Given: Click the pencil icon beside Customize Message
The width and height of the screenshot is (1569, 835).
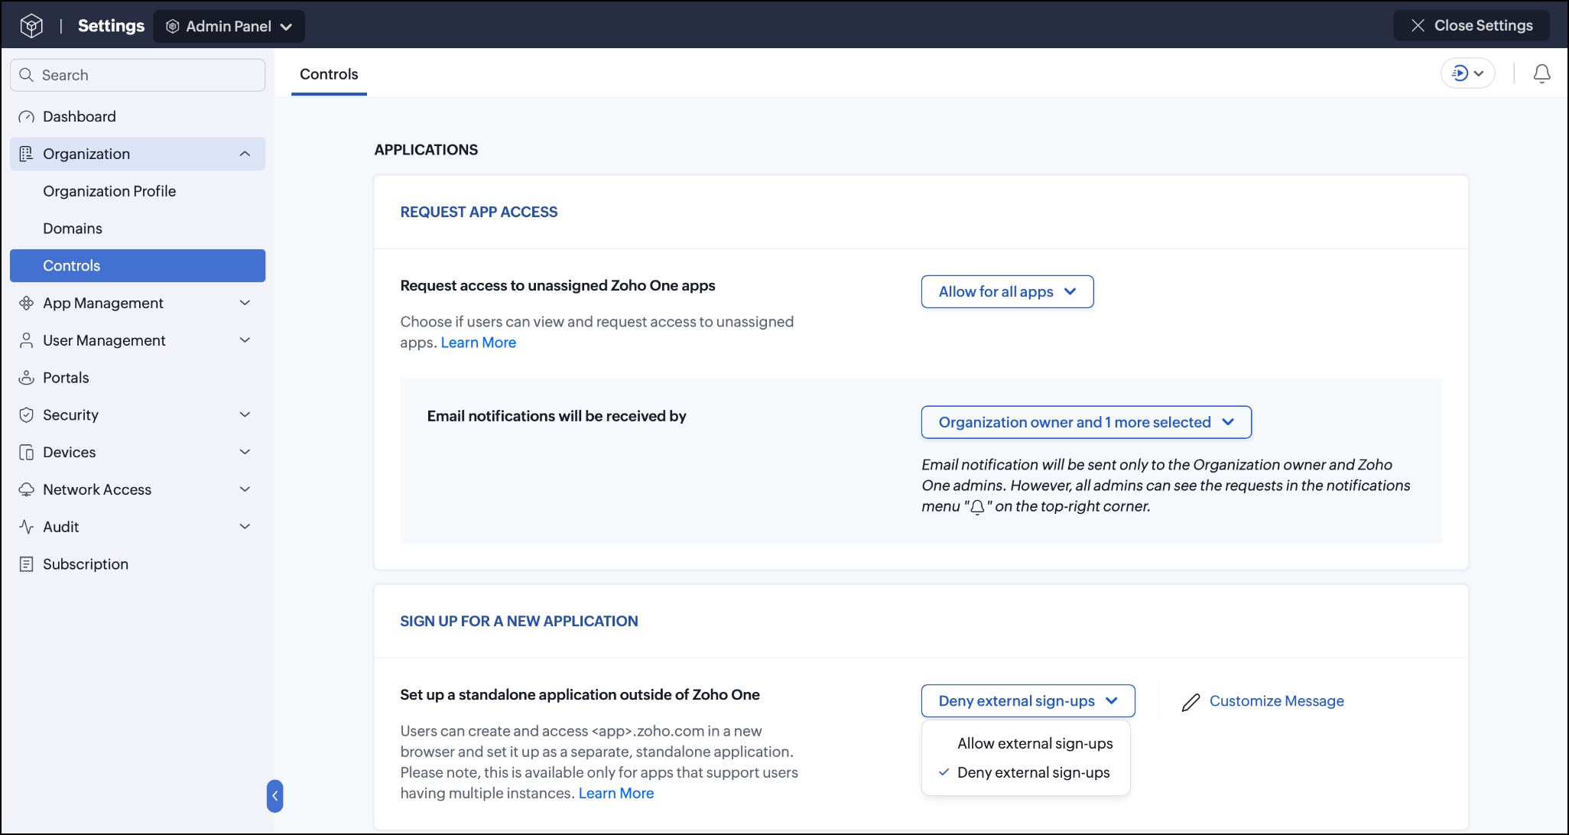Looking at the screenshot, I should (1191, 702).
